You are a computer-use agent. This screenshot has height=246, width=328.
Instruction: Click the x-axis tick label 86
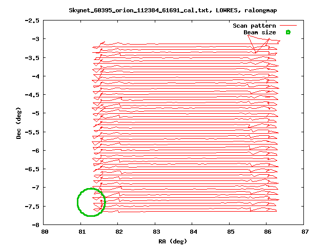point(268,232)
